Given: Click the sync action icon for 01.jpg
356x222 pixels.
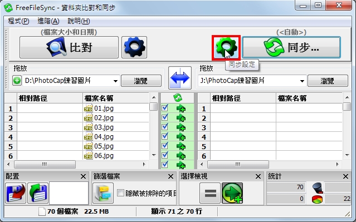Looking at the screenshot, I should click(181, 108).
